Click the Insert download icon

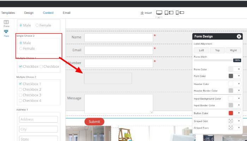(x=142, y=13)
